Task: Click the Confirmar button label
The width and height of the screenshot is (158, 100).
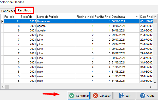Action: tap(82, 96)
